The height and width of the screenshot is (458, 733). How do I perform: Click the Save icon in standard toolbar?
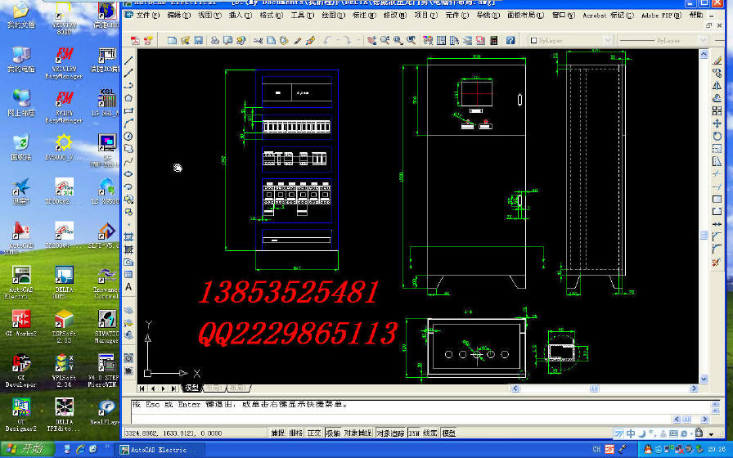198,40
